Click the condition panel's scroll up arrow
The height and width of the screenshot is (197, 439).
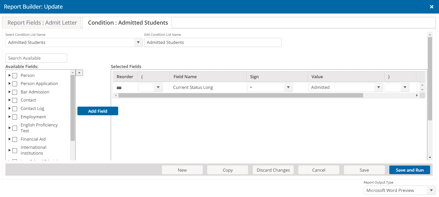(430, 35)
